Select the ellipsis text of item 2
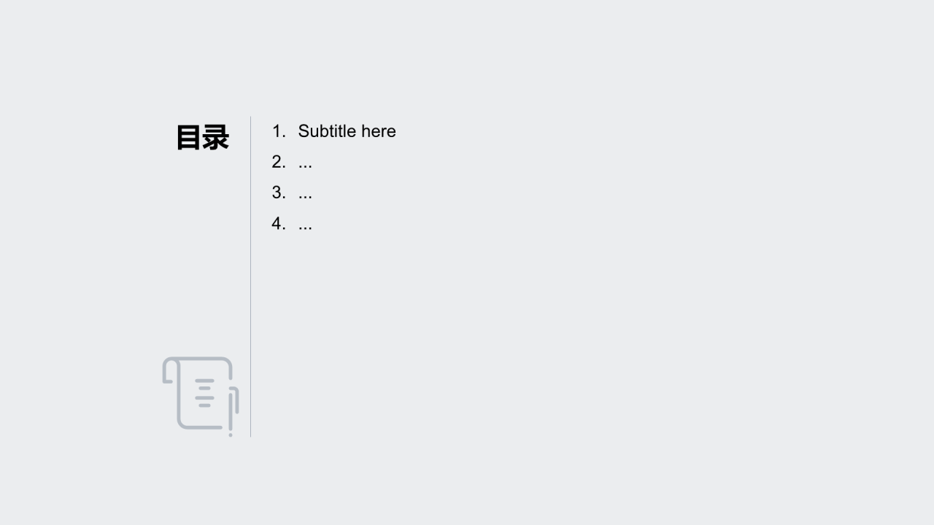The height and width of the screenshot is (525, 934). (x=305, y=163)
